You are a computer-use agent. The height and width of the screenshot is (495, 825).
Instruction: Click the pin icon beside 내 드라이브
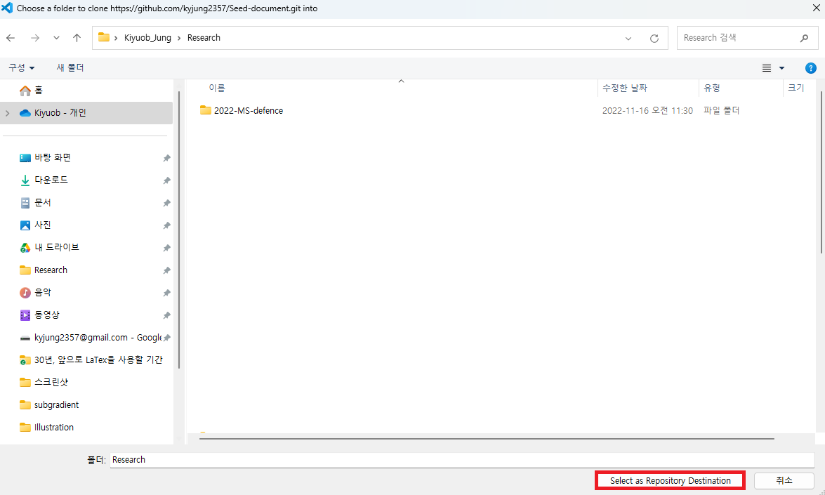pyautogui.click(x=166, y=248)
